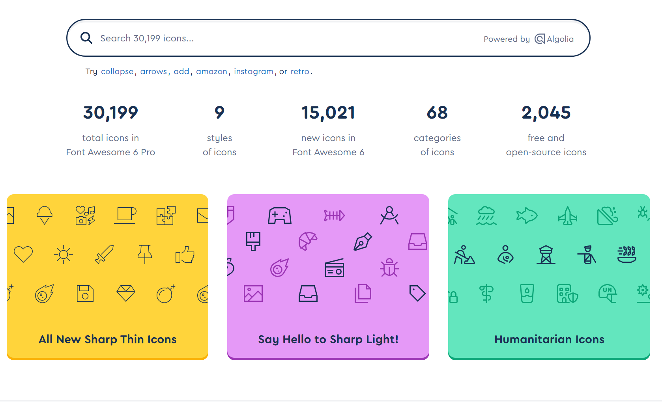
Task: Click the 2,045 free icons statistic
Action: (546, 113)
